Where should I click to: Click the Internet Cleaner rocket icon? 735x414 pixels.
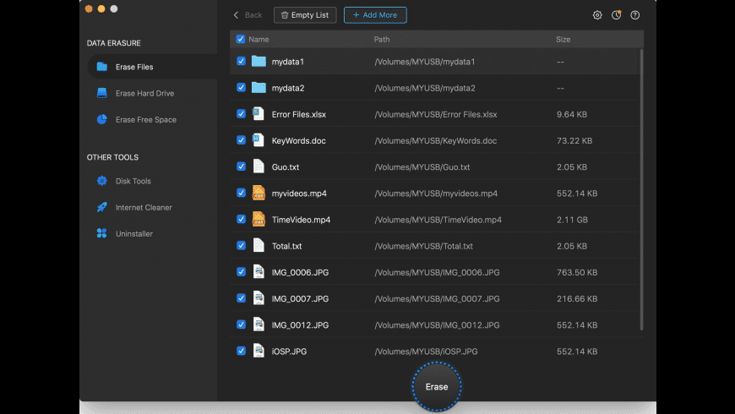(x=101, y=207)
